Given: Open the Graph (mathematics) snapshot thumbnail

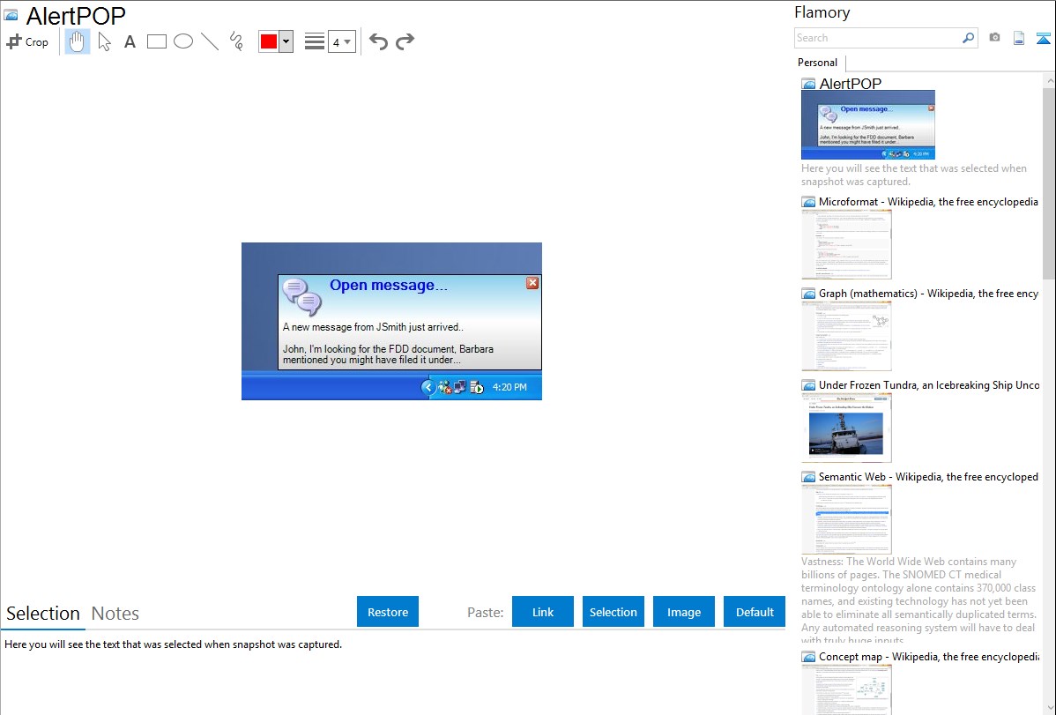Looking at the screenshot, I should pos(846,336).
